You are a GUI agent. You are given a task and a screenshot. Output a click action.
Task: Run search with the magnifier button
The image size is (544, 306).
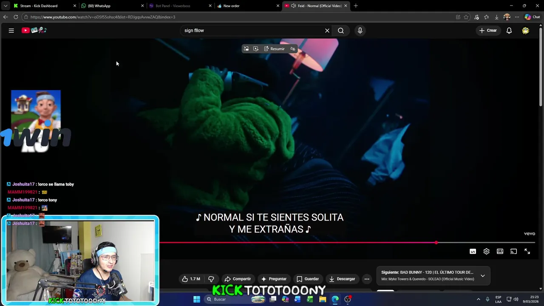tap(341, 31)
